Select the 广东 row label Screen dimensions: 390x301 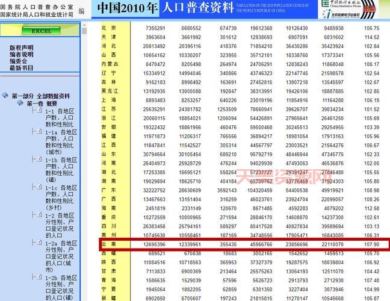[109, 190]
